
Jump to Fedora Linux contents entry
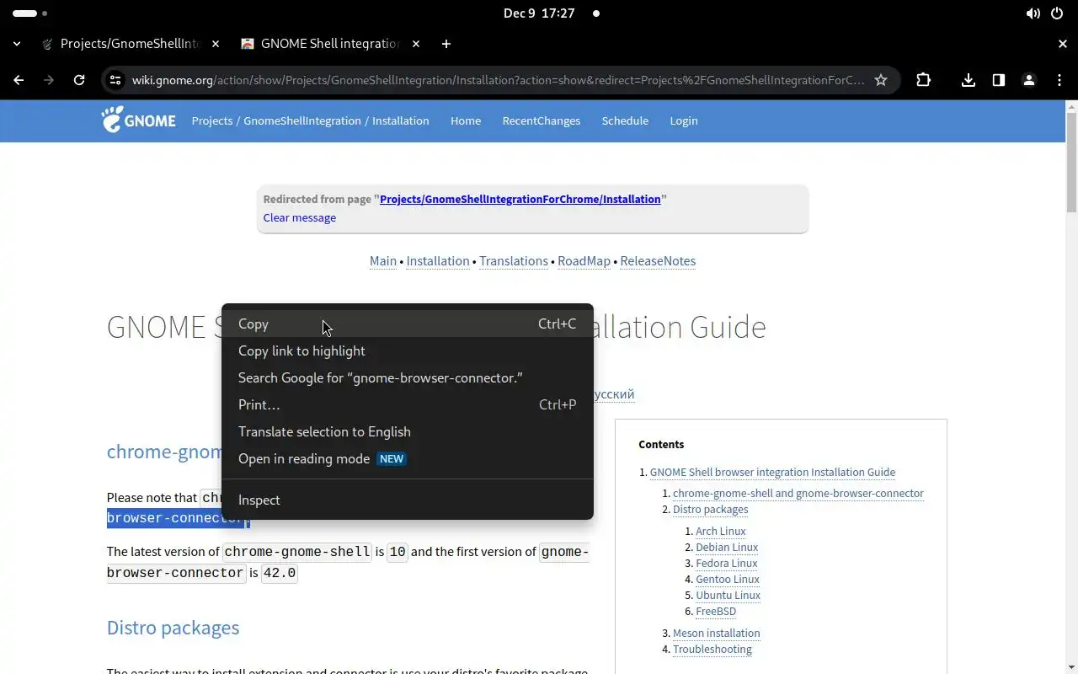coord(726,563)
